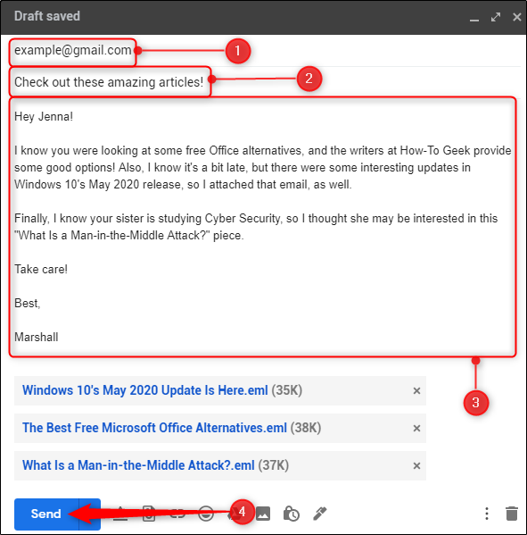The width and height of the screenshot is (527, 535).
Task: Click the blue Send button
Action: (x=46, y=514)
